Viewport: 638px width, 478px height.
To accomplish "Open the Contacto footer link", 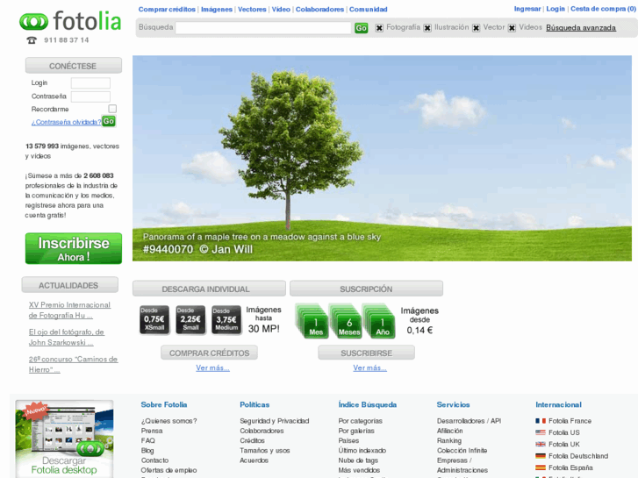I will tap(154, 460).
